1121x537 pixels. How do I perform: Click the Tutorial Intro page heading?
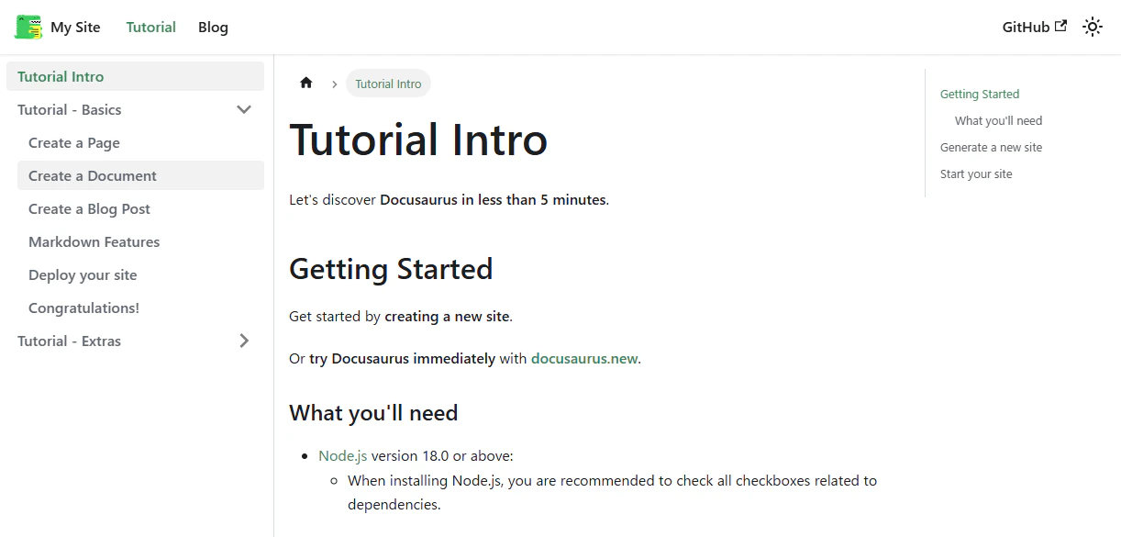click(x=418, y=140)
